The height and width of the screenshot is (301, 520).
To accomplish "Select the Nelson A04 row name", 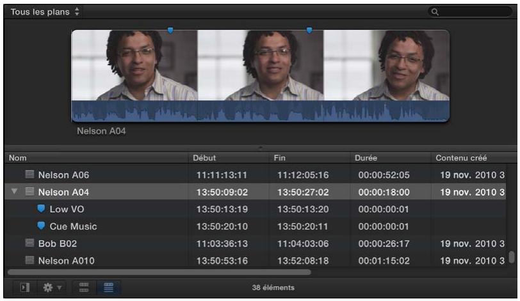I will click(63, 192).
